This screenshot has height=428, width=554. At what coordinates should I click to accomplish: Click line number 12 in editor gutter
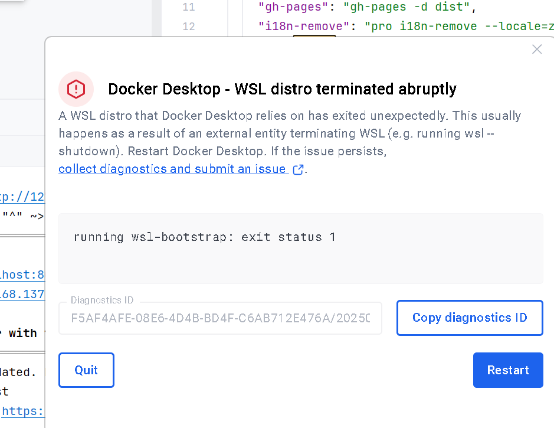188,27
